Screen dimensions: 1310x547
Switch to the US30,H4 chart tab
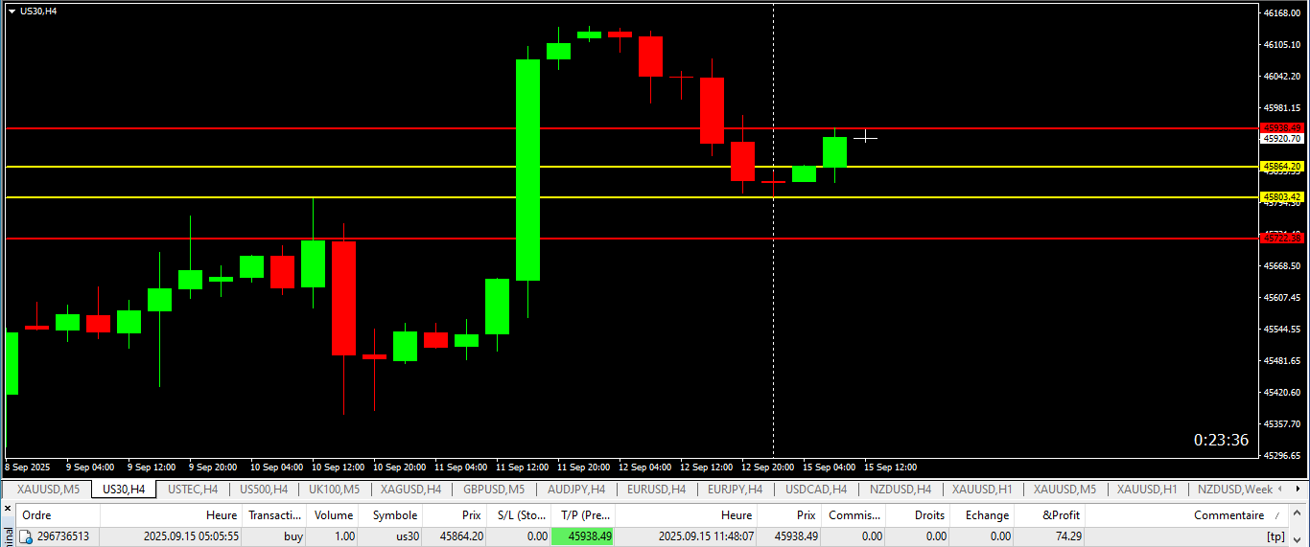pyautogui.click(x=124, y=490)
